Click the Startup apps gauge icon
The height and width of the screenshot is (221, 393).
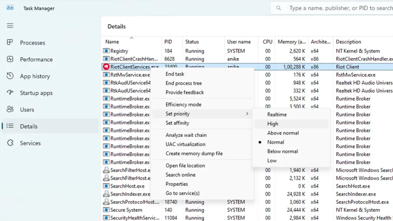tap(10, 92)
